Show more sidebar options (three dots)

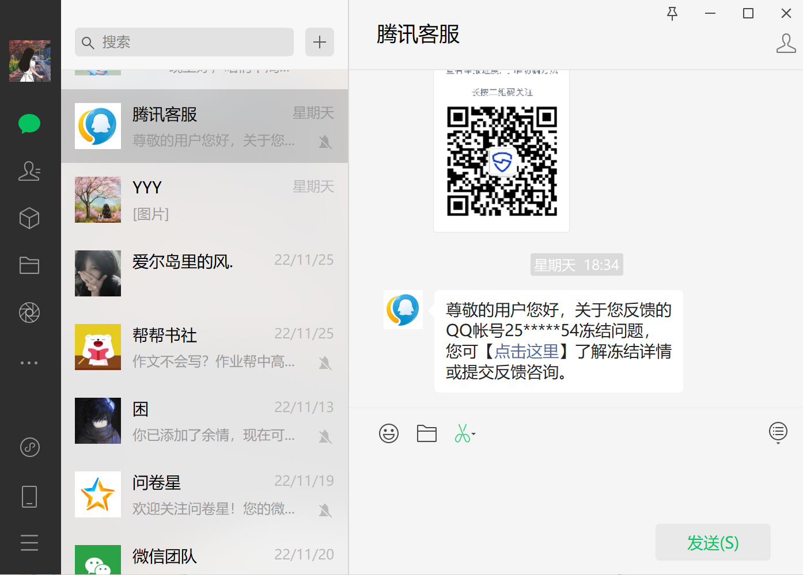[x=29, y=363]
